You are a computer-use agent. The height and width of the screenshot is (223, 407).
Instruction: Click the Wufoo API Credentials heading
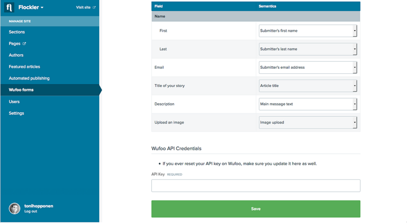176,148
